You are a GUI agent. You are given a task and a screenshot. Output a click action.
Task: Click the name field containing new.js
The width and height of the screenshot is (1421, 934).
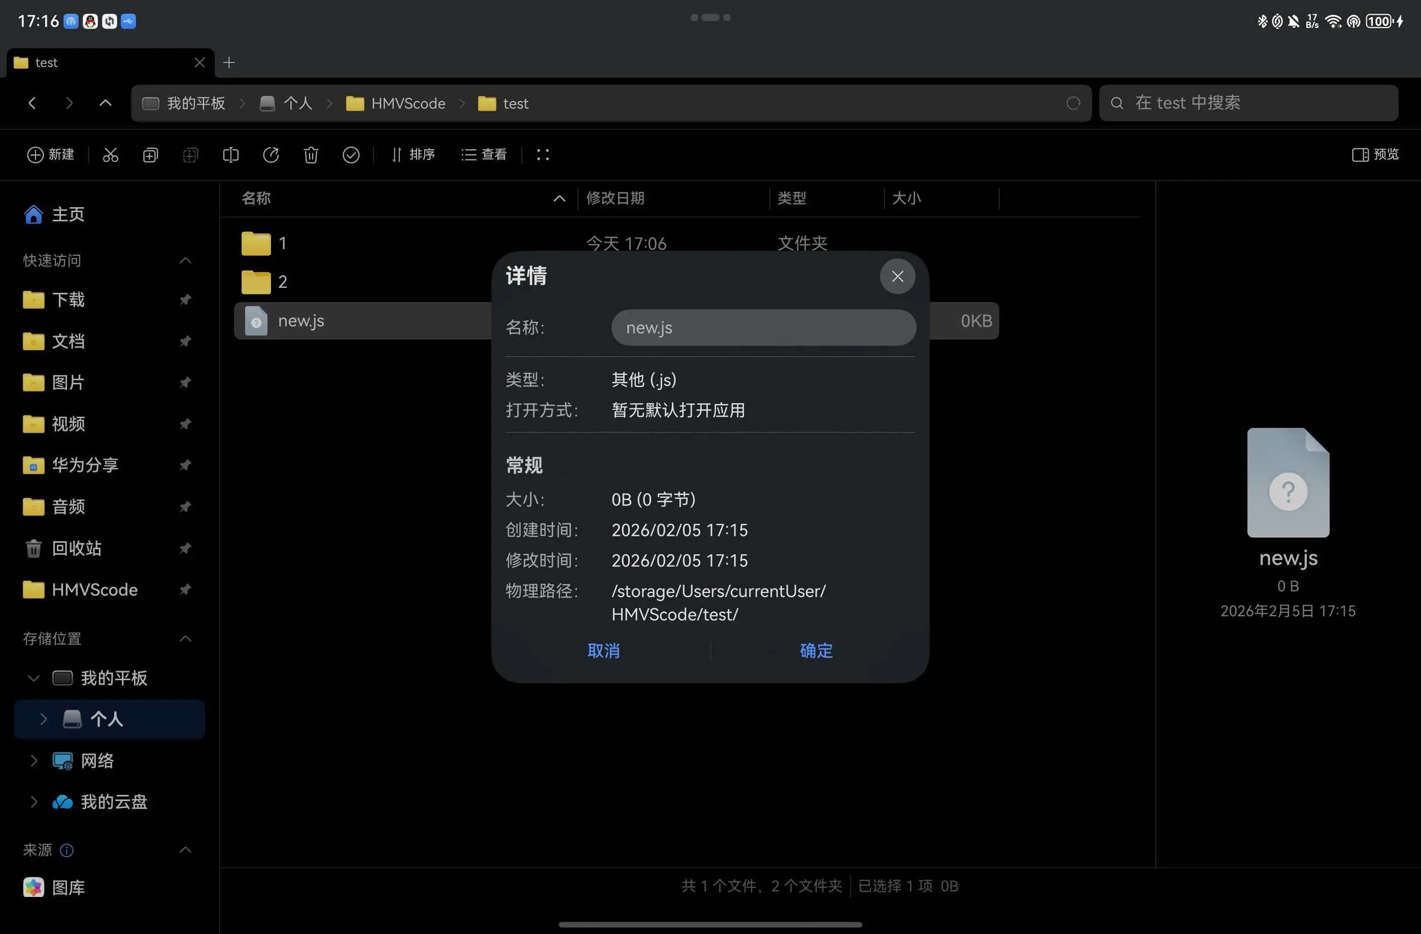click(763, 327)
